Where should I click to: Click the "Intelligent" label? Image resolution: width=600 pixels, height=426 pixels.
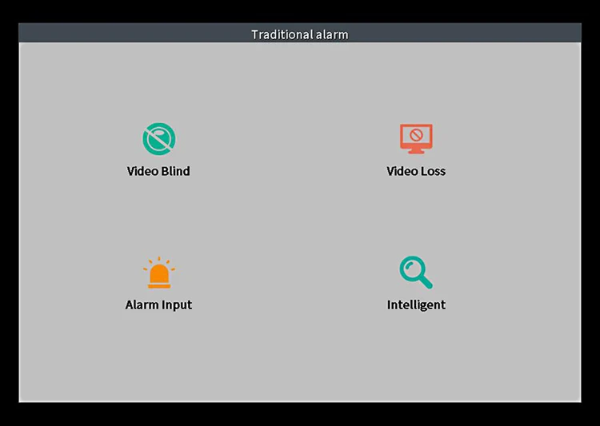pyautogui.click(x=416, y=305)
